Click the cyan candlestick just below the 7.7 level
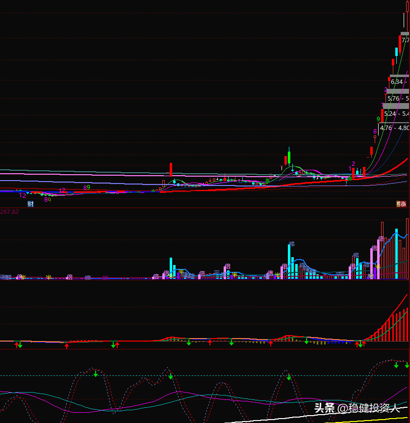This screenshot has width=410, height=423. (397, 52)
